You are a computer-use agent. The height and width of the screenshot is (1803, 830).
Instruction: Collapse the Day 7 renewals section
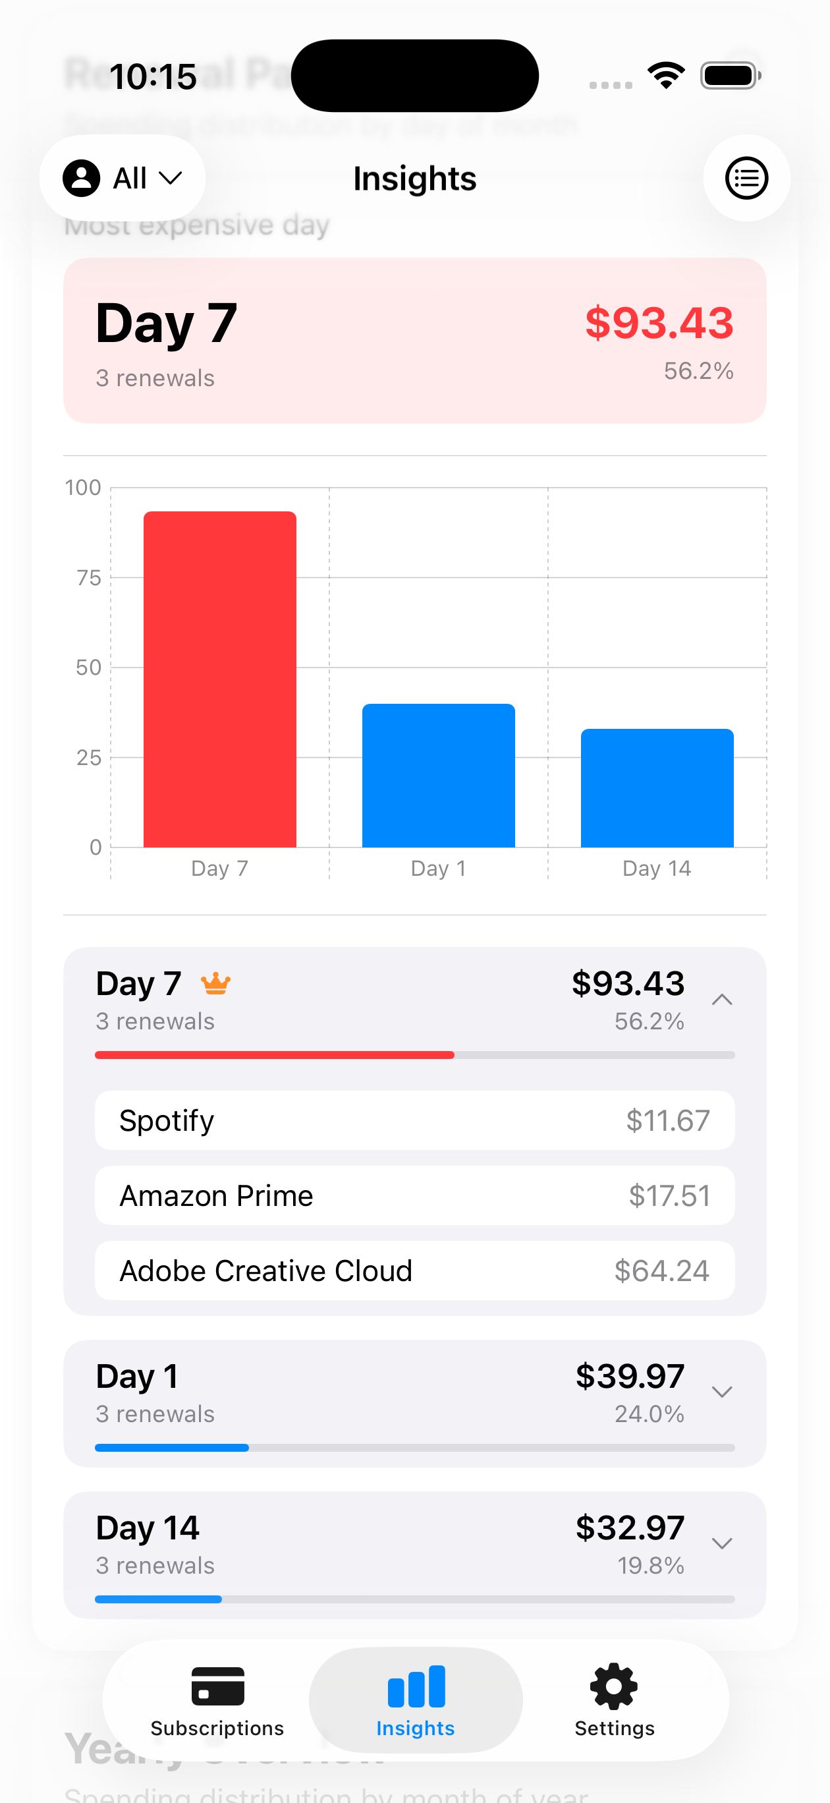pos(721,1000)
